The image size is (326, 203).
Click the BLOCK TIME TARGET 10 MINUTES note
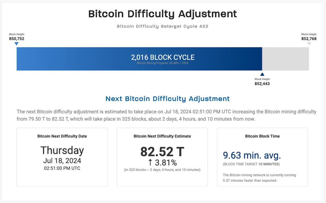(x=251, y=164)
